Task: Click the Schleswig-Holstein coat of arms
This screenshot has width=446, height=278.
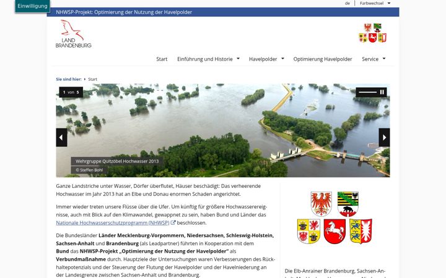Action: 361,231
